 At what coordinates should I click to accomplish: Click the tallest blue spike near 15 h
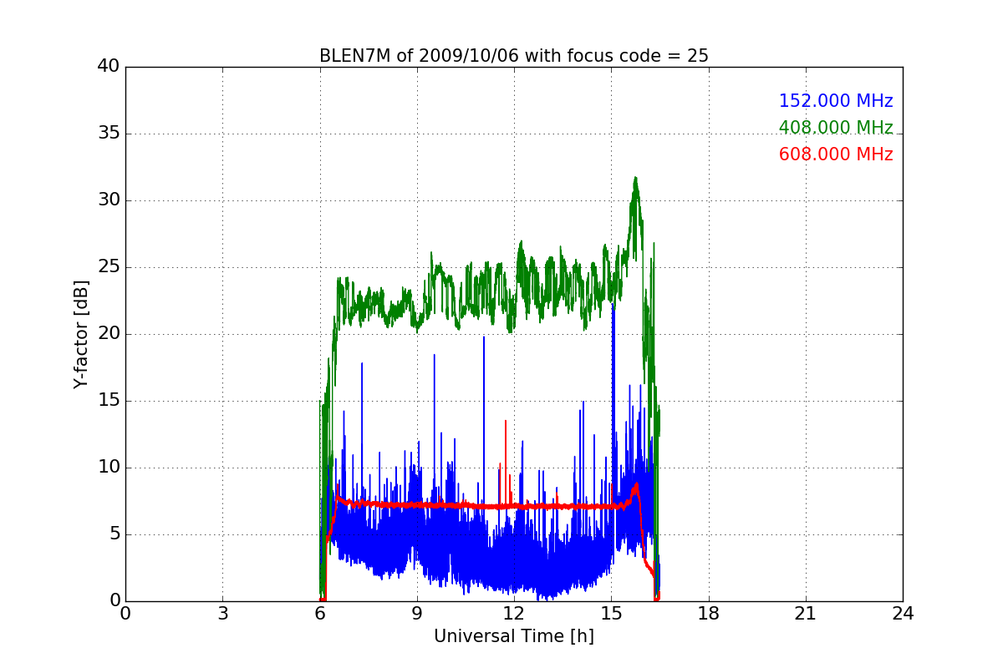[614, 305]
